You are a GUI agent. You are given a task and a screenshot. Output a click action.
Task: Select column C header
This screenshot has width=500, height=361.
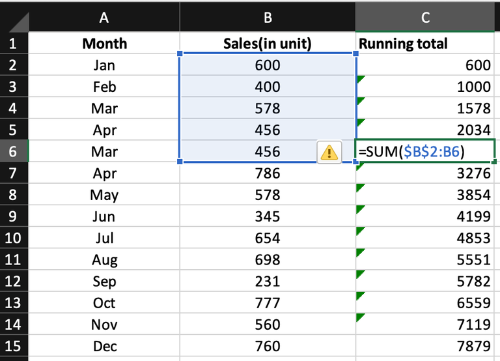[426, 18]
